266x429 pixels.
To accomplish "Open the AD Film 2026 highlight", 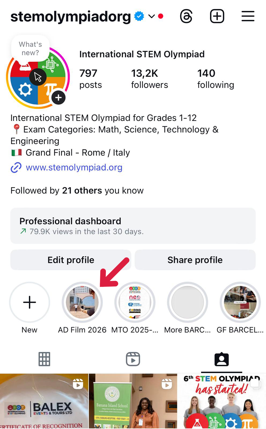I will (82, 302).
